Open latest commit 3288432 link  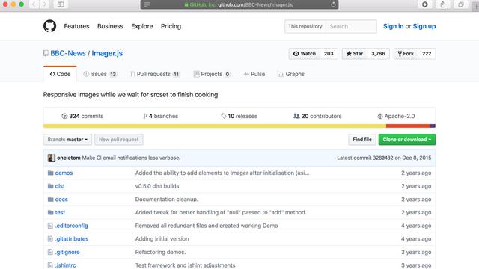[383, 158]
